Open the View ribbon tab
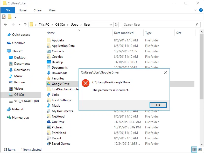 (52, 10)
